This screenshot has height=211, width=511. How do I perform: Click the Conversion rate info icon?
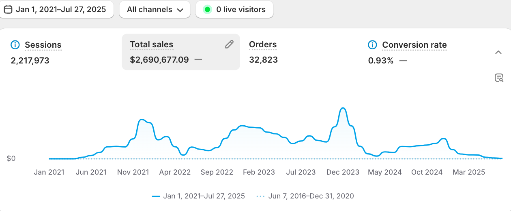click(372, 45)
